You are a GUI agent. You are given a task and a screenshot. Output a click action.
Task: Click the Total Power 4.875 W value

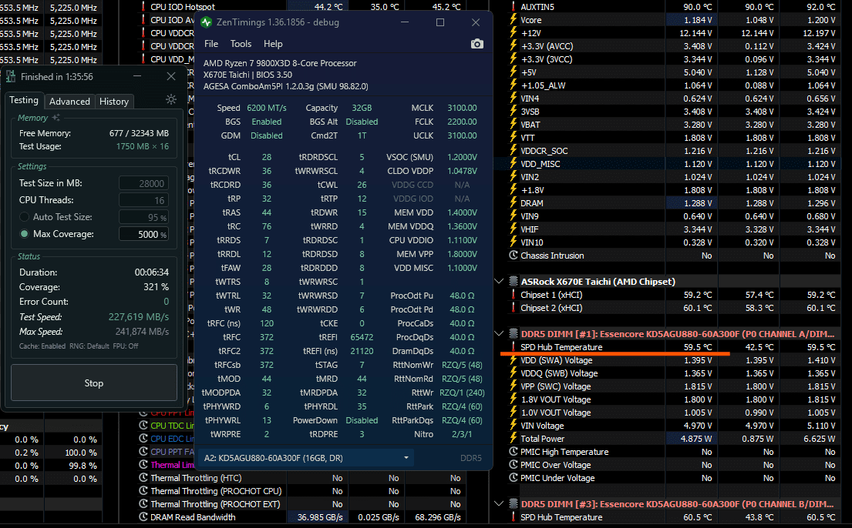tap(696, 439)
